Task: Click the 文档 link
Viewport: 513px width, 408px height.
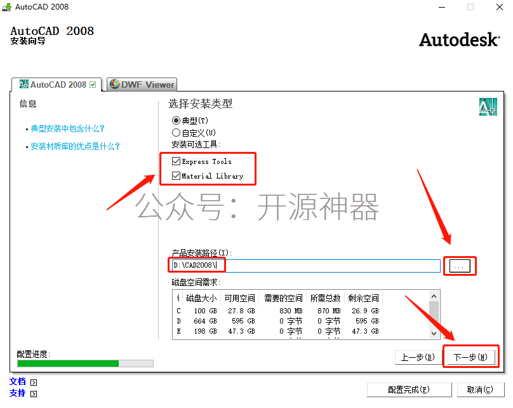Action: click(x=18, y=382)
